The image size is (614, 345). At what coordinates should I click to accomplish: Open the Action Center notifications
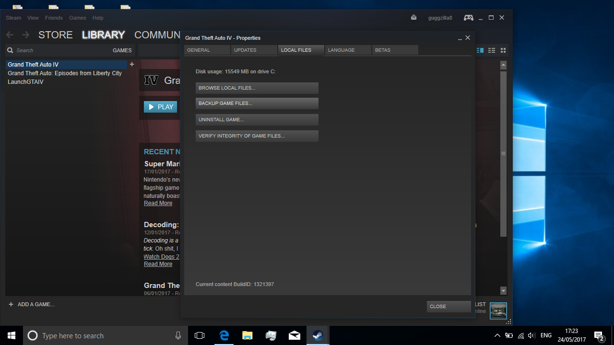click(599, 335)
